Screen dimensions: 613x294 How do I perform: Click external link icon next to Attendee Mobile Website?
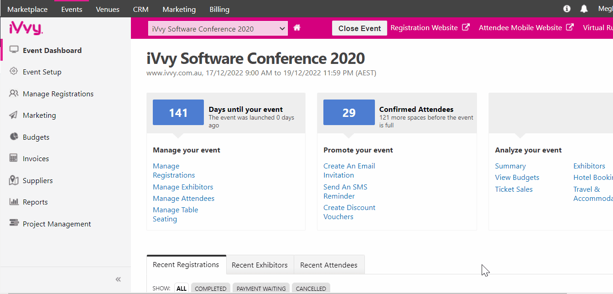[570, 27]
